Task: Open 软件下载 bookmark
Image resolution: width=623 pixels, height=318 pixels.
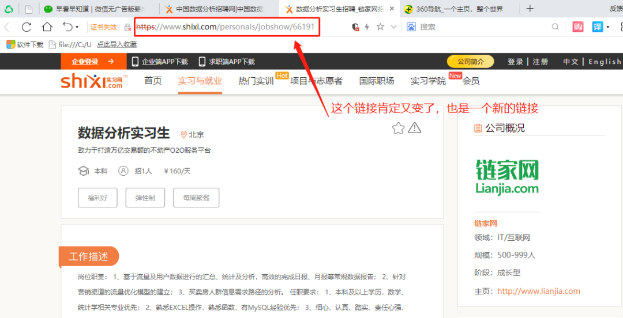Action: 25,44
